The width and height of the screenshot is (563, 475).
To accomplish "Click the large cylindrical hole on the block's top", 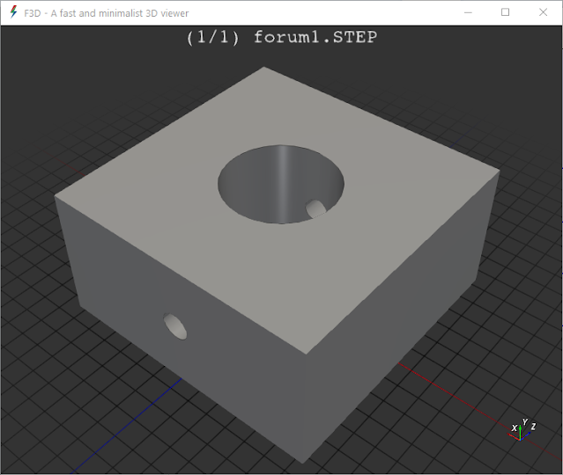I will (x=281, y=184).
